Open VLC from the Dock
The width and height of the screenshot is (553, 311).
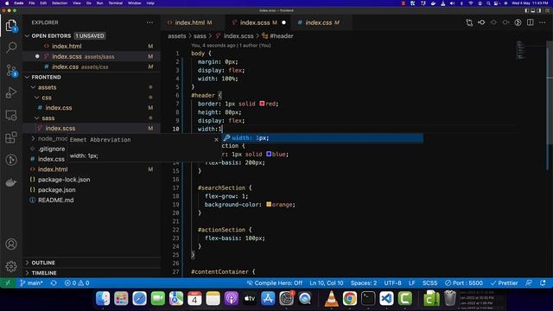(x=331, y=299)
